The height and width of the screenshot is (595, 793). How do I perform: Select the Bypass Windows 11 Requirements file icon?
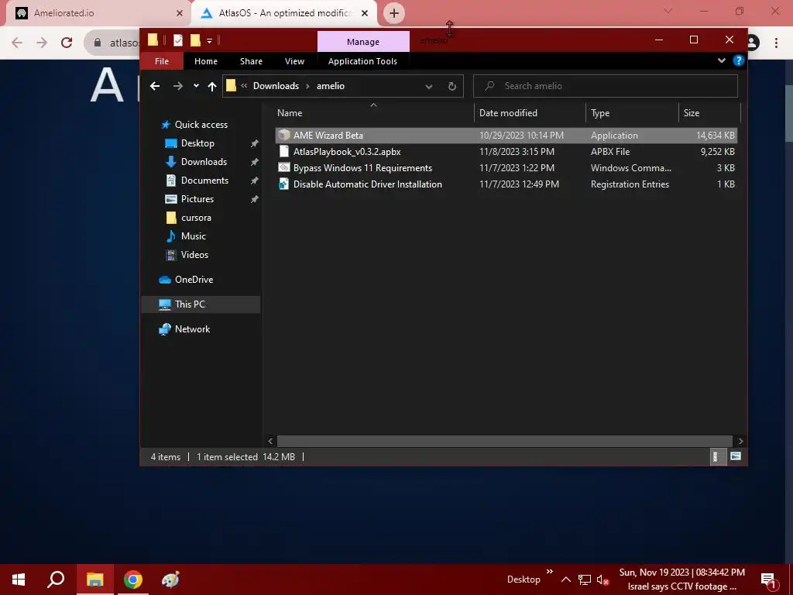click(284, 167)
